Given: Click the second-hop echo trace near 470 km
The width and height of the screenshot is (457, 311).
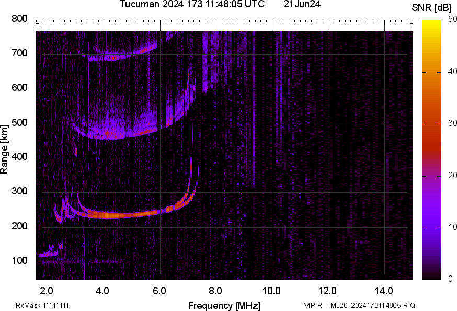Looking at the screenshot, I should [125, 134].
